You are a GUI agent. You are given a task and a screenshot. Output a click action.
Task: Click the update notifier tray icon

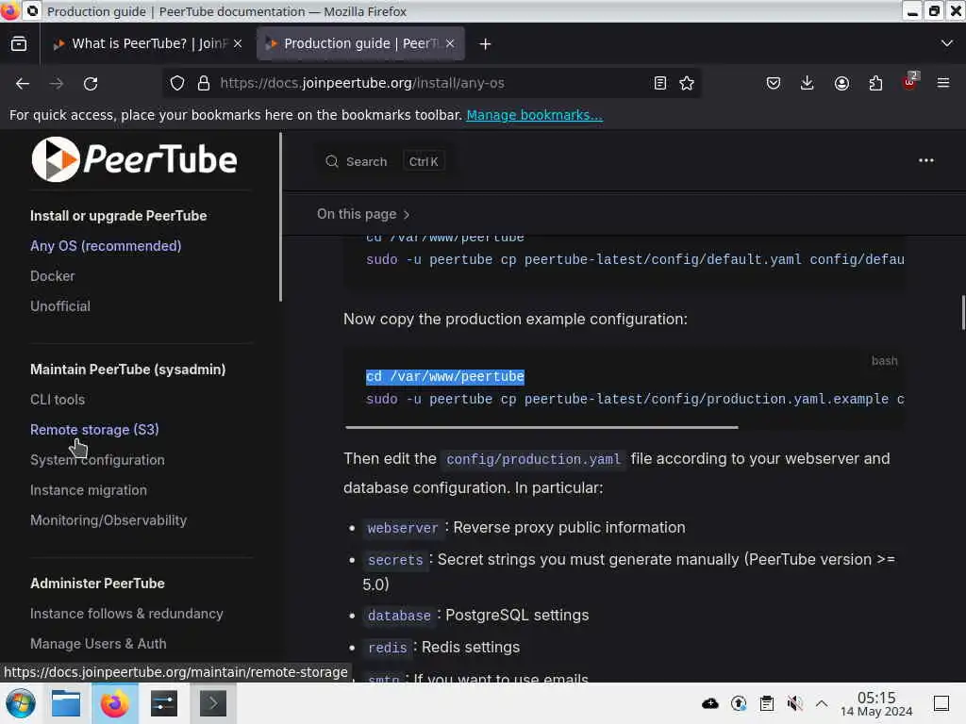pyautogui.click(x=739, y=703)
